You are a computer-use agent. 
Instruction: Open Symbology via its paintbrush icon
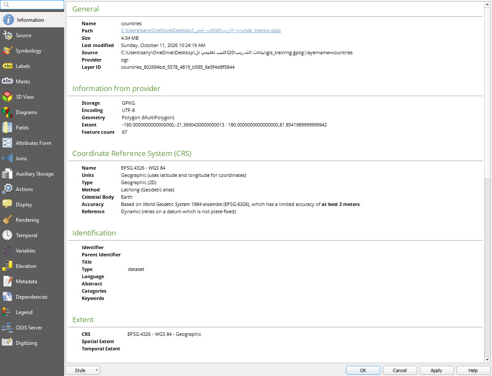(7, 51)
